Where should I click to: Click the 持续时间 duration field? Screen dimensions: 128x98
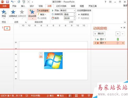[69, 15]
